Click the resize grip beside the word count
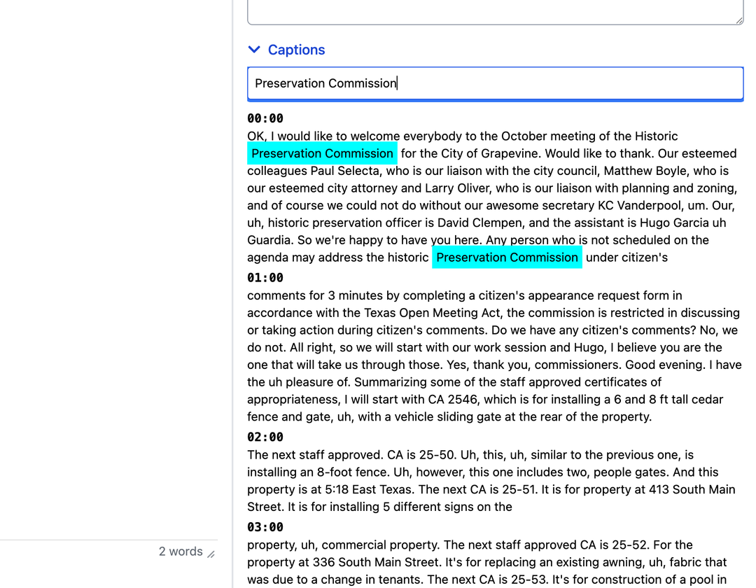The image size is (756, 588). point(211,554)
